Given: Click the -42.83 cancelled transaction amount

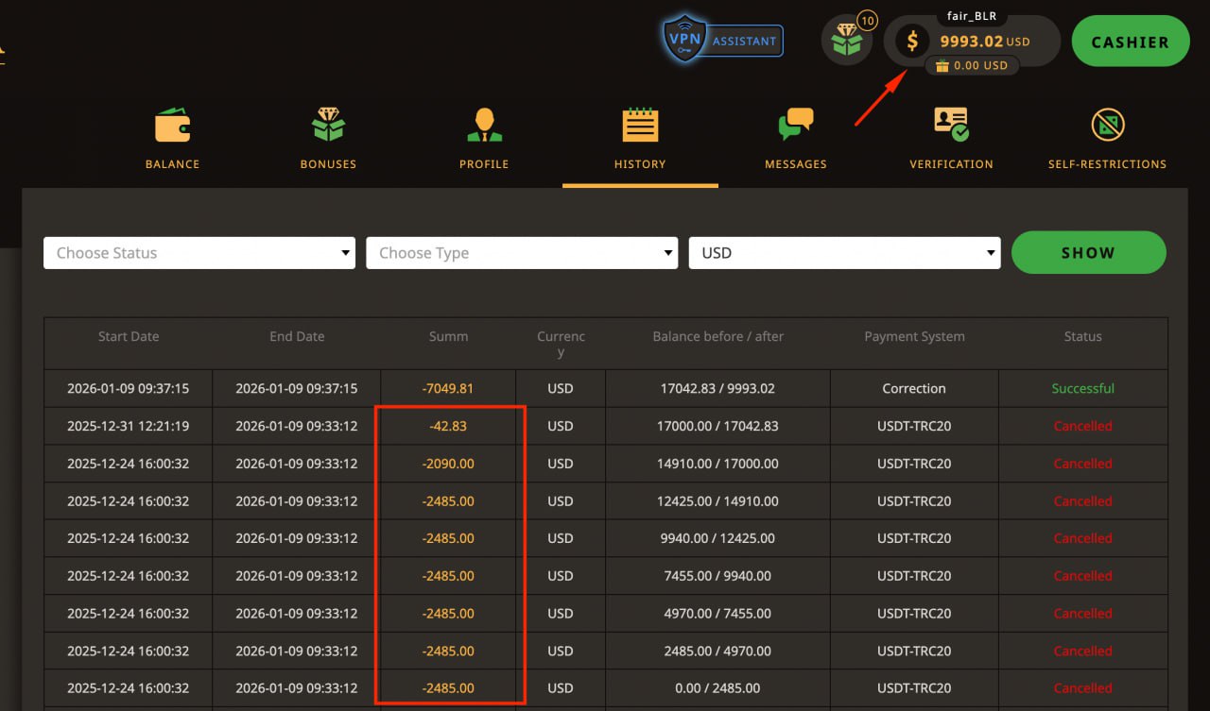Looking at the screenshot, I should click(448, 426).
